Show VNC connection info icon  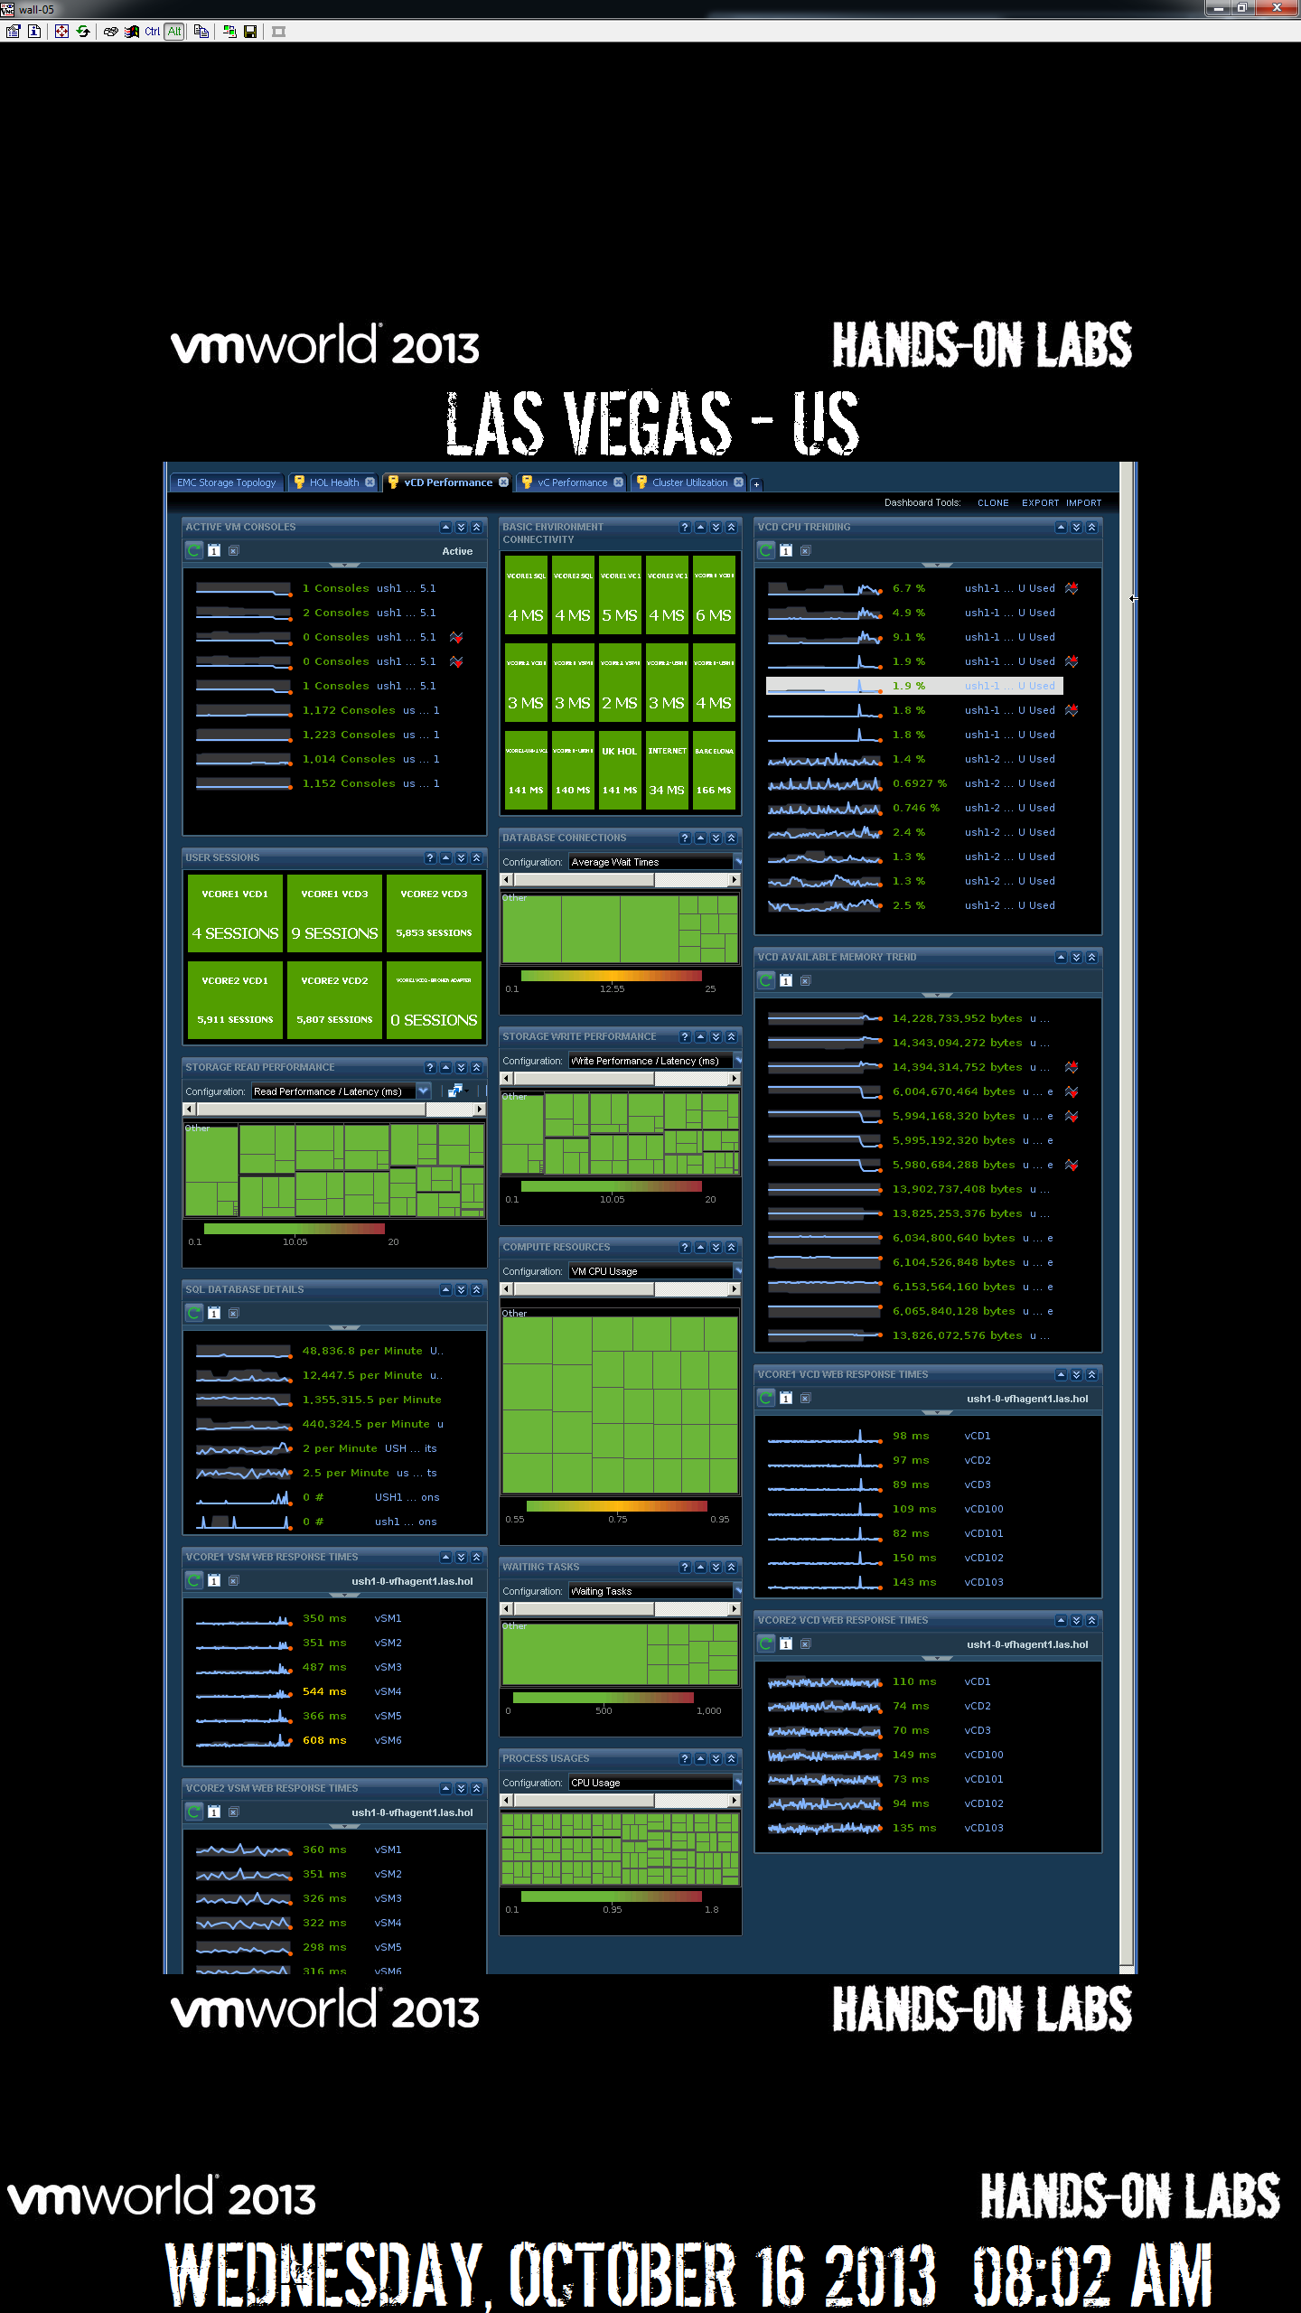[x=34, y=32]
